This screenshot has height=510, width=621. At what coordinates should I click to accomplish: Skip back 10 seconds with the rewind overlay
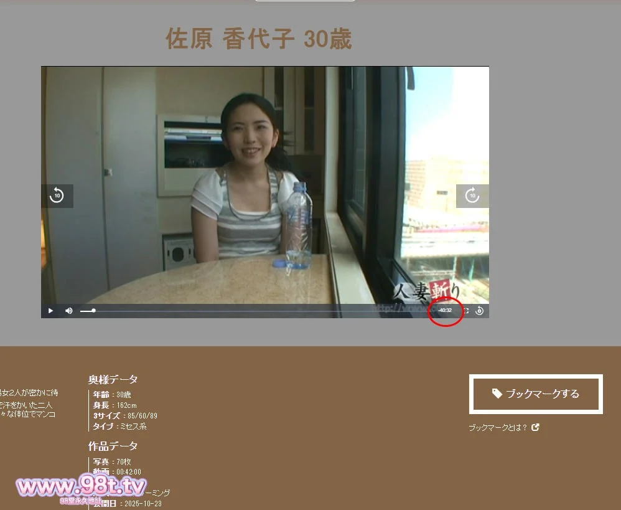(x=57, y=196)
